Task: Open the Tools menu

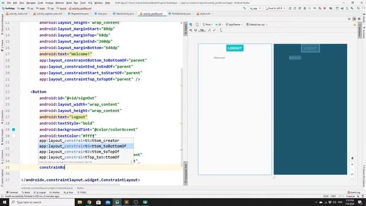Action: [x=83, y=3]
